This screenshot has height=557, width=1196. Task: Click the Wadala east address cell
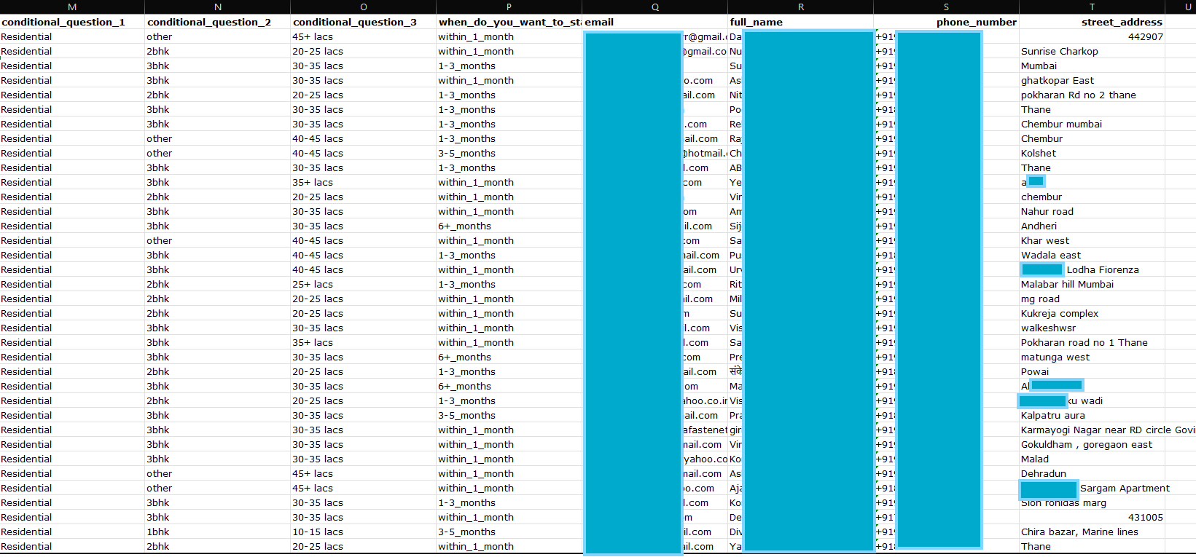[1093, 255]
